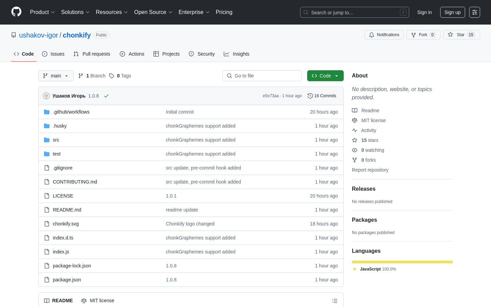Click the history clock icon by 16 Commits

point(310,96)
